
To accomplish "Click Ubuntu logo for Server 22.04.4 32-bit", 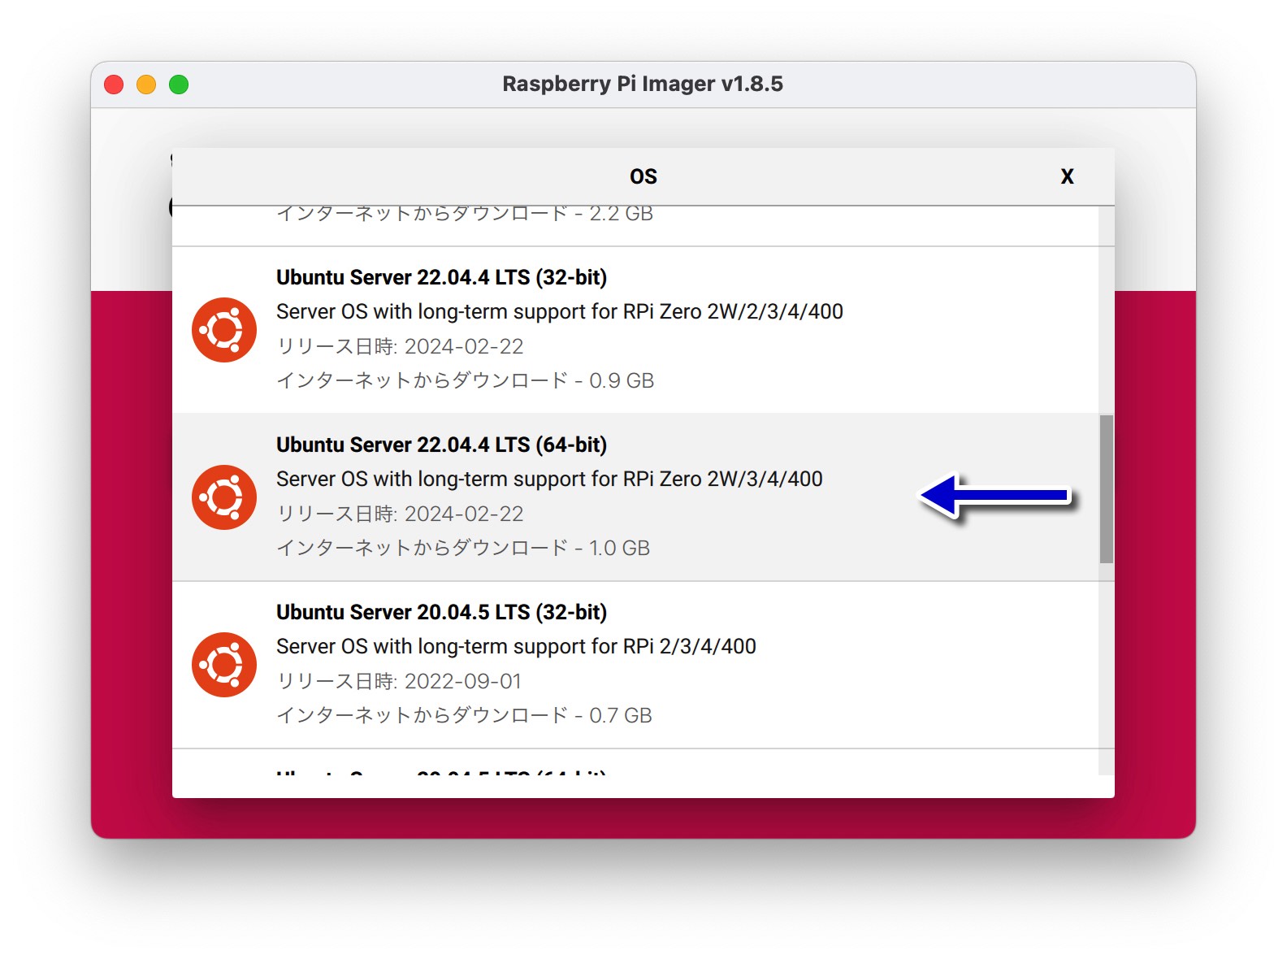I will click(224, 330).
